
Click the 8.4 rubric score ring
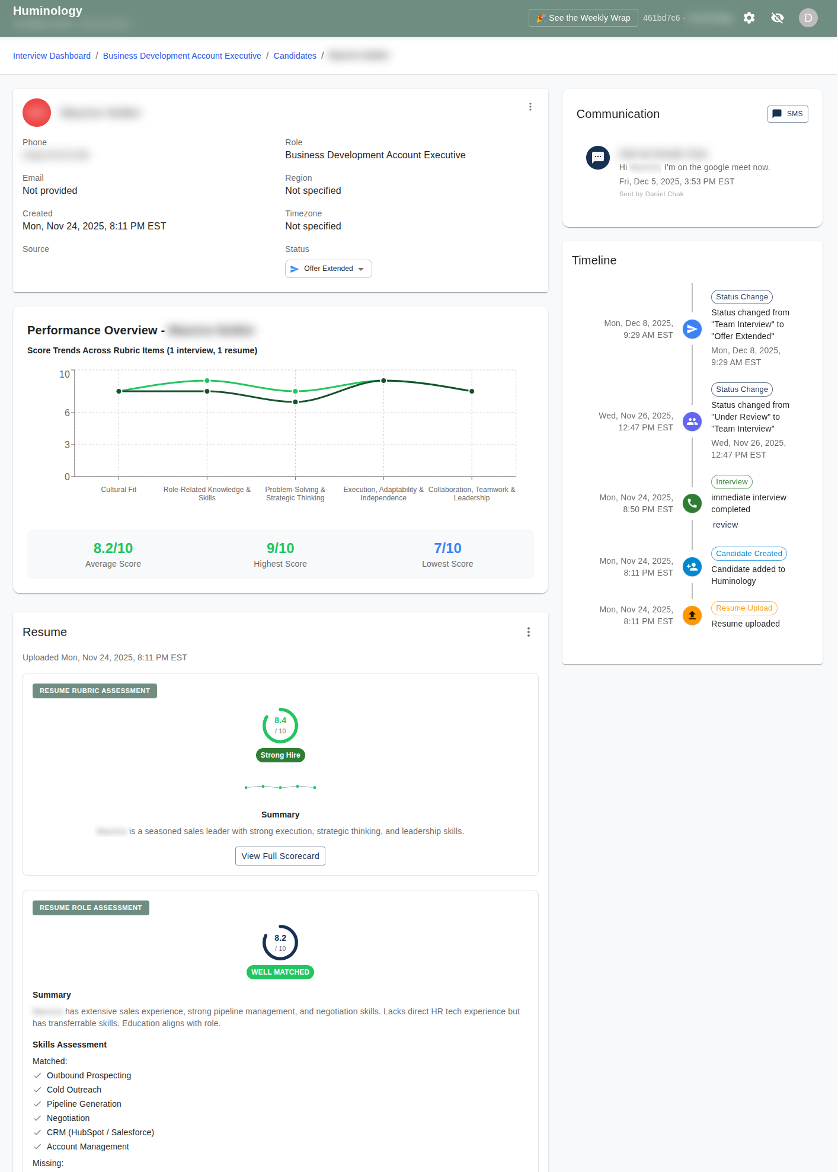(280, 725)
